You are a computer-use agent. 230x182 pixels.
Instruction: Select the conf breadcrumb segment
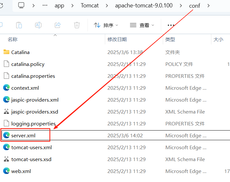(x=195, y=6)
